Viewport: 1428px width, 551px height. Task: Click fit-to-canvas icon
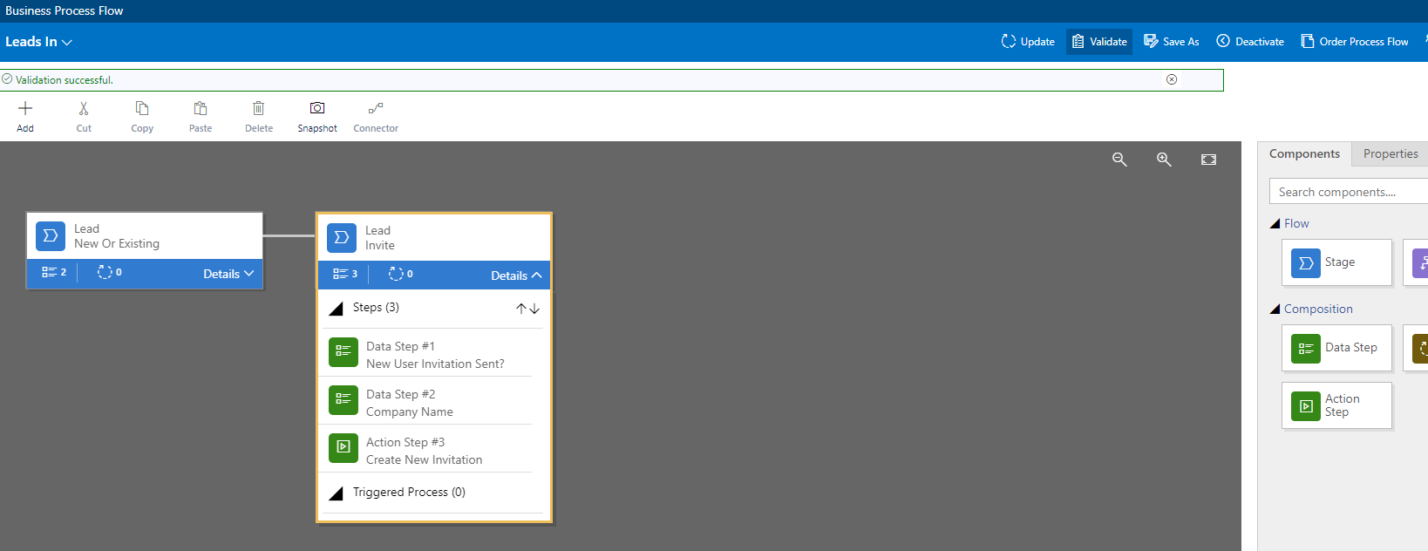(x=1208, y=160)
